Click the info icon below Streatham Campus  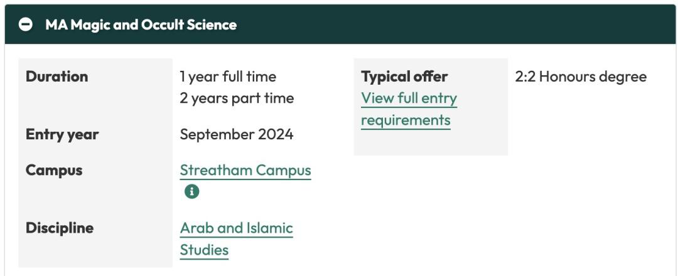[191, 192]
